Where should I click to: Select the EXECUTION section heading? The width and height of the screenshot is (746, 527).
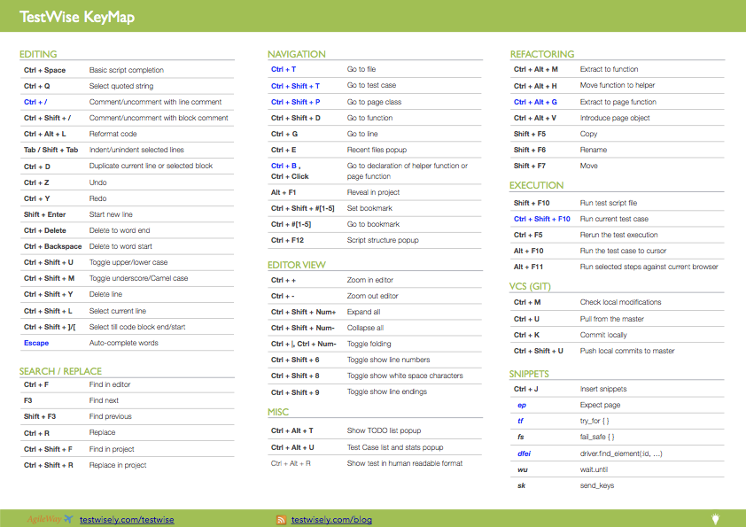click(536, 185)
